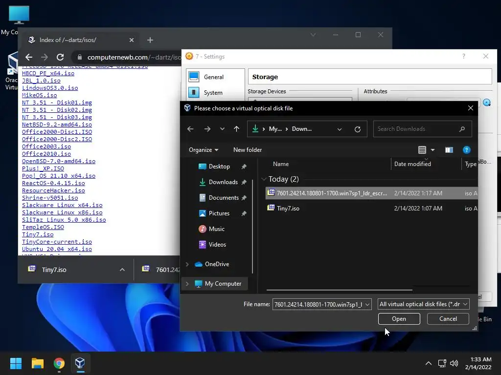Close the Index of isos tab
501x375 pixels.
click(x=132, y=40)
